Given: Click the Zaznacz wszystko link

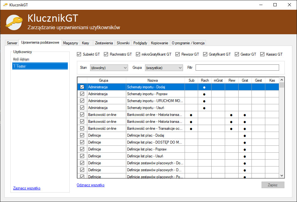Looking at the screenshot, I should 27,188.
